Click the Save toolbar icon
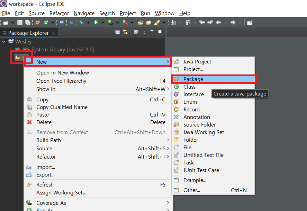Image resolution: width=307 pixels, height=211 pixels. click(x=20, y=23)
